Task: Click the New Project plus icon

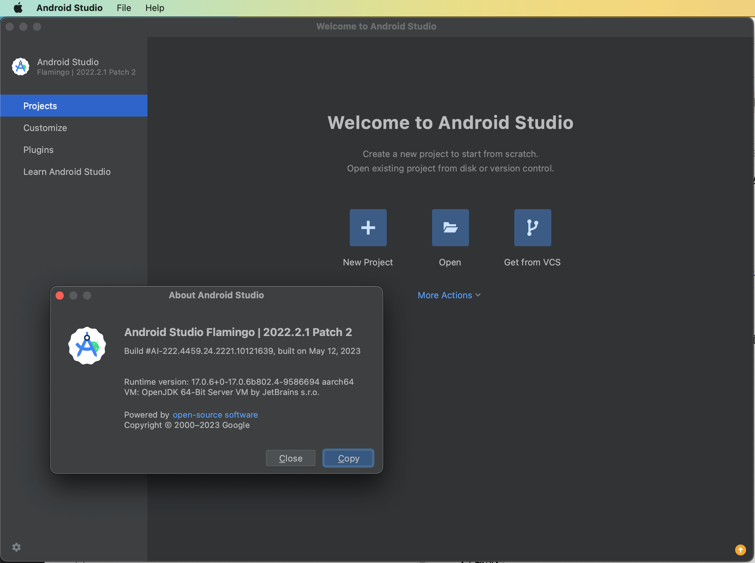Action: tap(368, 227)
